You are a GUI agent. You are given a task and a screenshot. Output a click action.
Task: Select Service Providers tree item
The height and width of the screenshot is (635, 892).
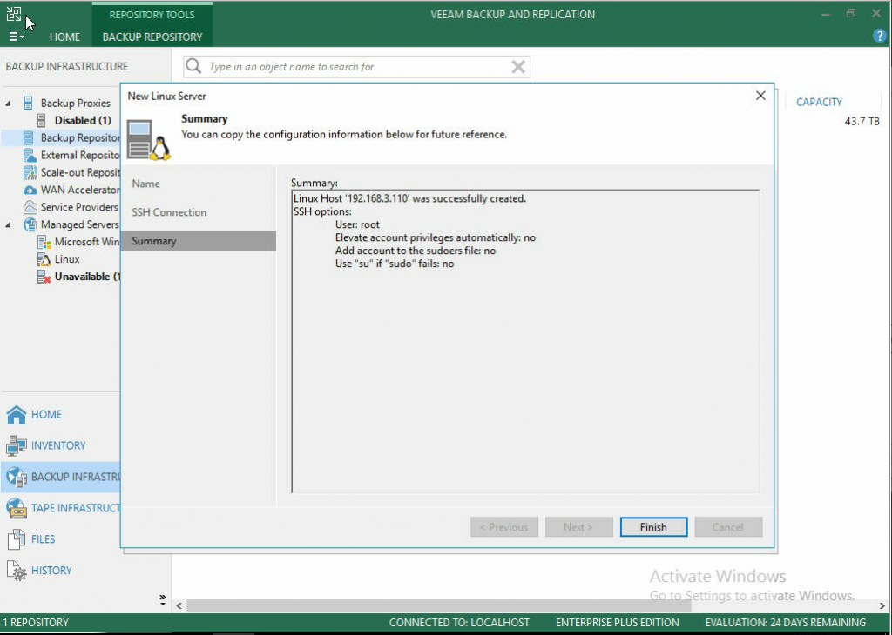[79, 207]
